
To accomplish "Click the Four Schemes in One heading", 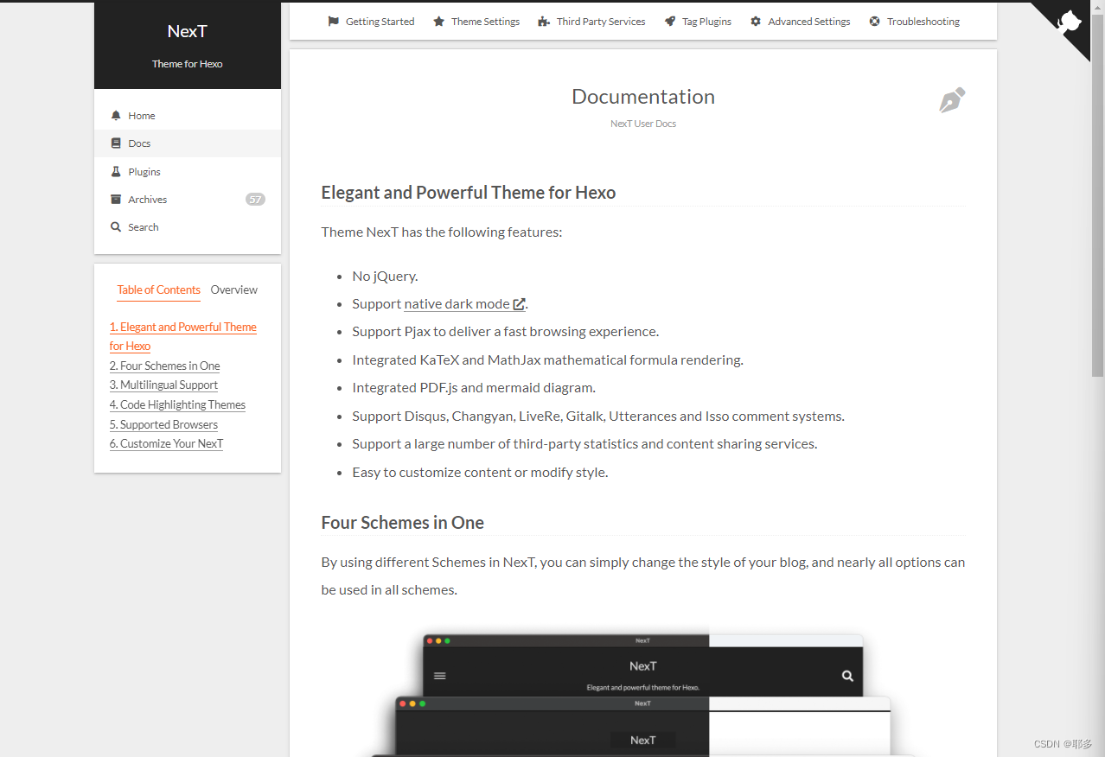I will (x=403, y=523).
